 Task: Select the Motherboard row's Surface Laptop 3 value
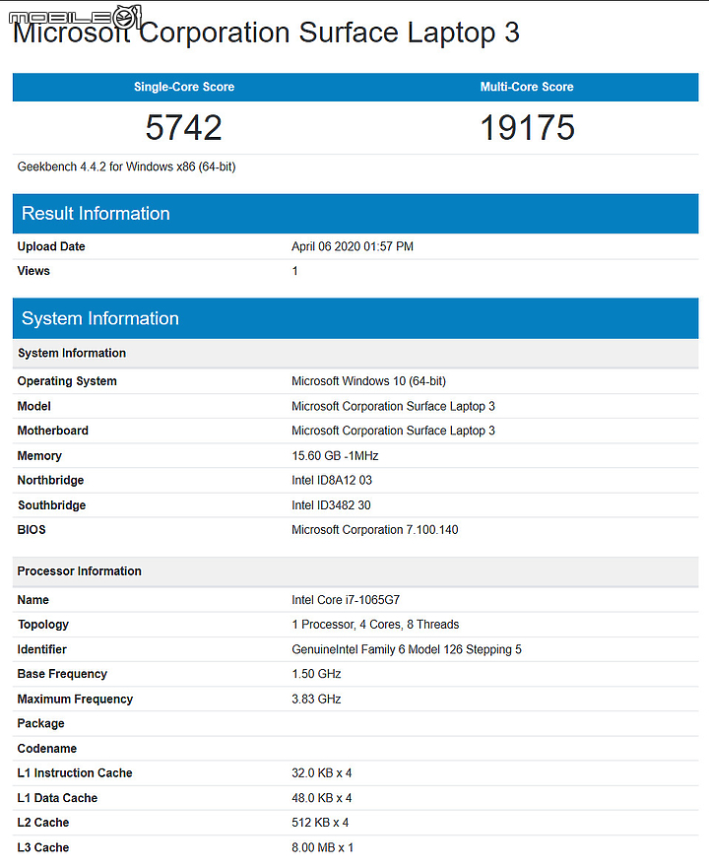tap(393, 431)
